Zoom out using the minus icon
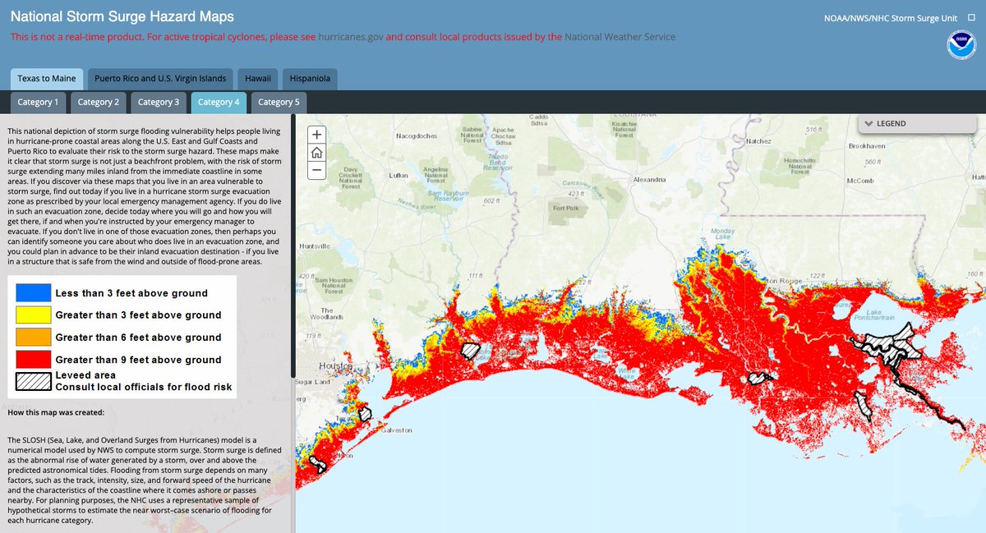Viewport: 986px width, 533px height. (316, 170)
